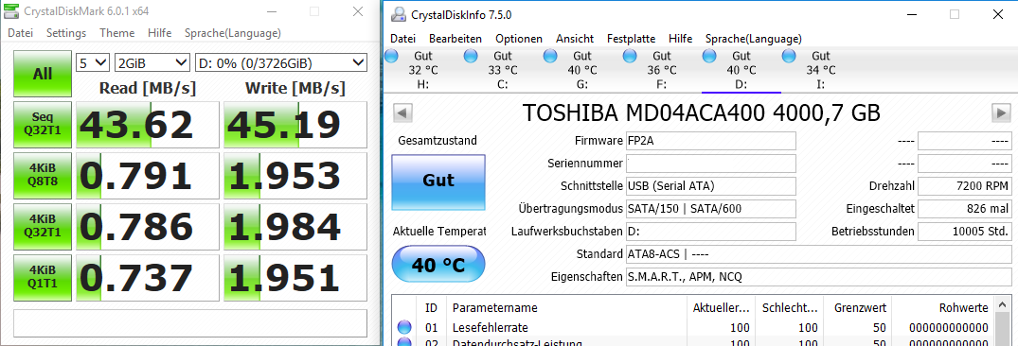Start the 4KiB Q1T1 benchmark
Screen dimensions: 1018x346
click(43, 277)
